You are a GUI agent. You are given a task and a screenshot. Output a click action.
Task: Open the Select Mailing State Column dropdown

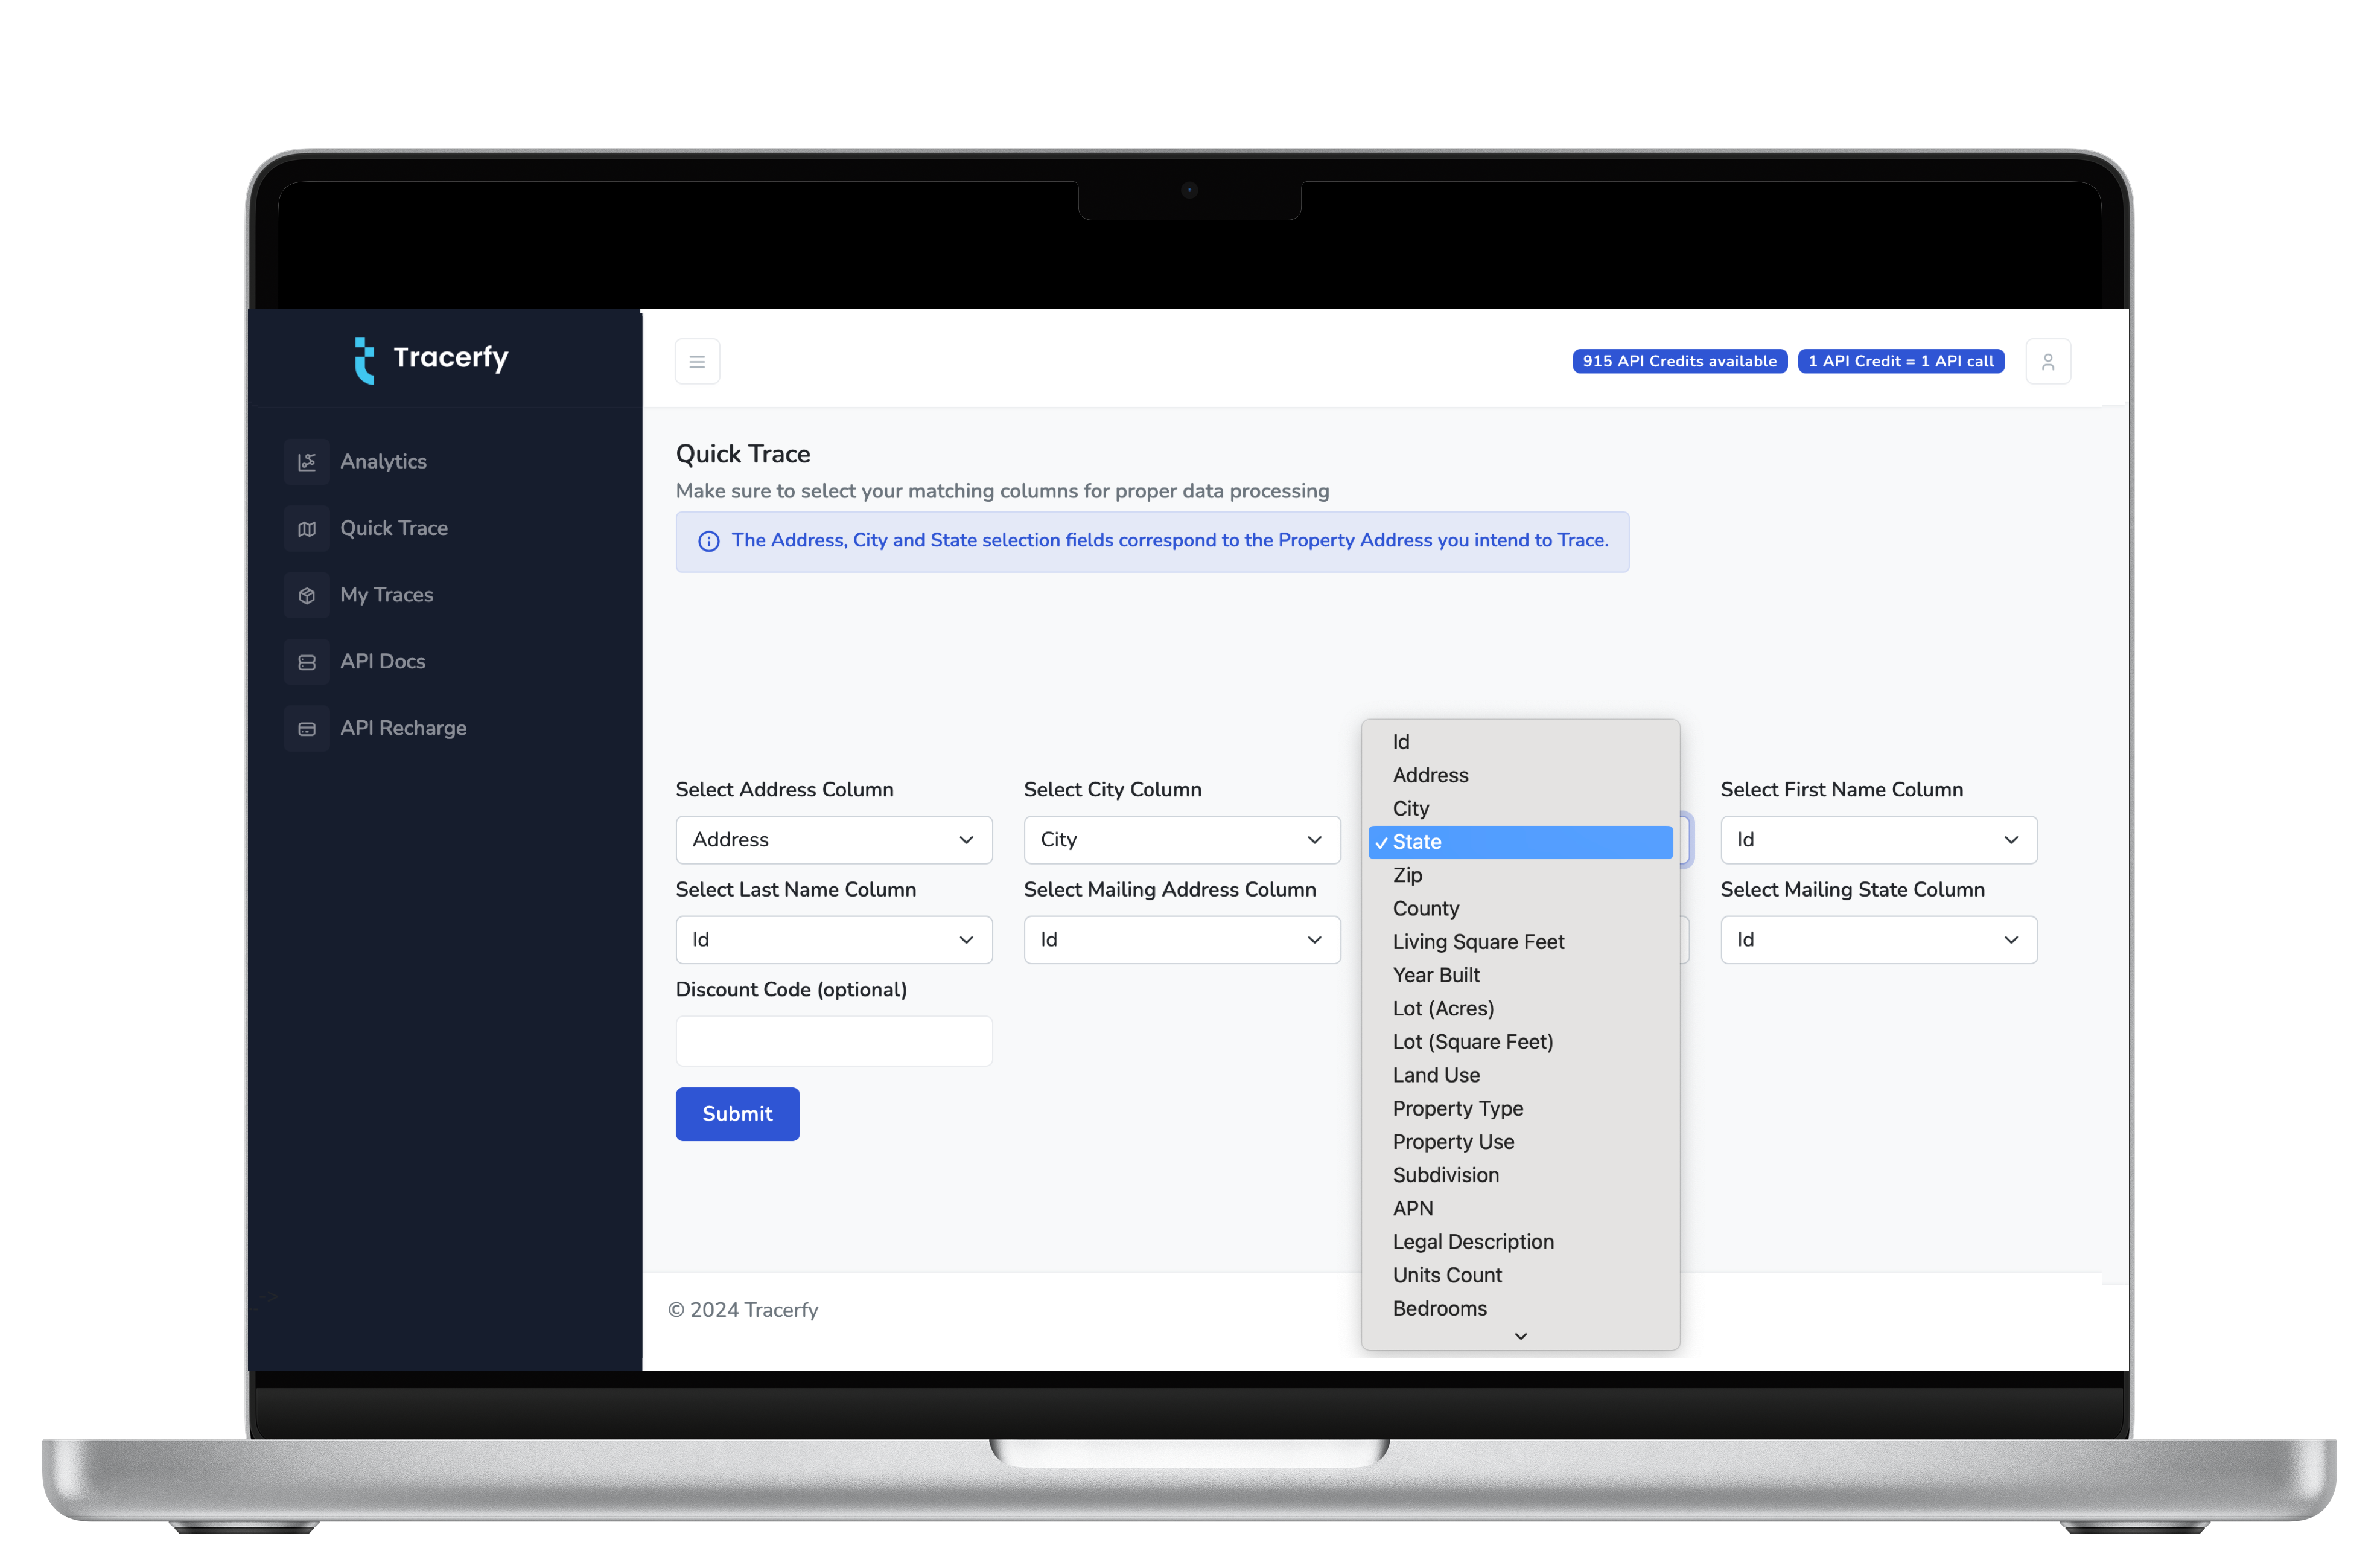1877,939
